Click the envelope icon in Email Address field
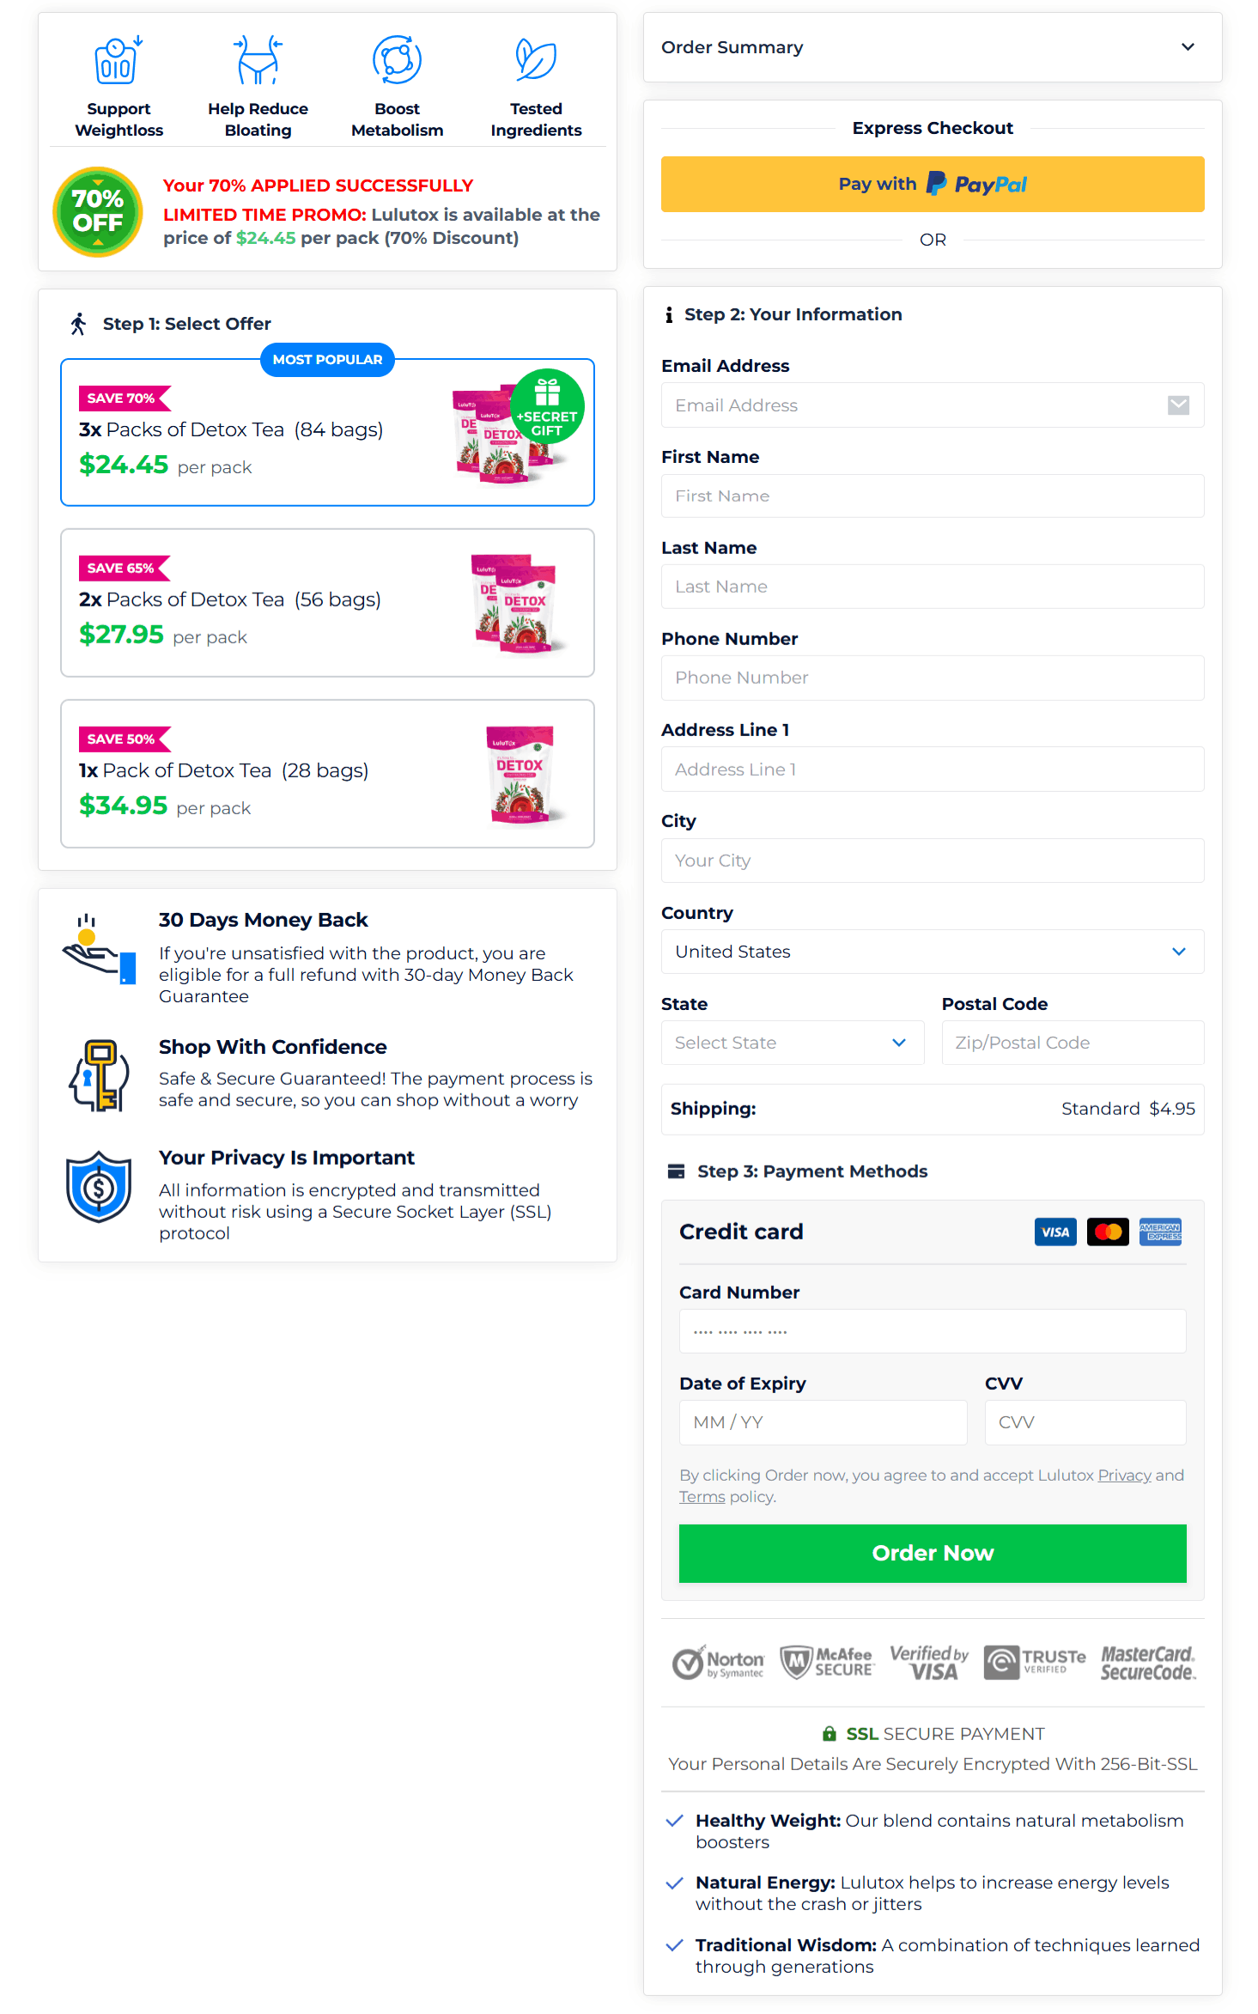Viewport: 1258px width, 2014px height. [1178, 405]
